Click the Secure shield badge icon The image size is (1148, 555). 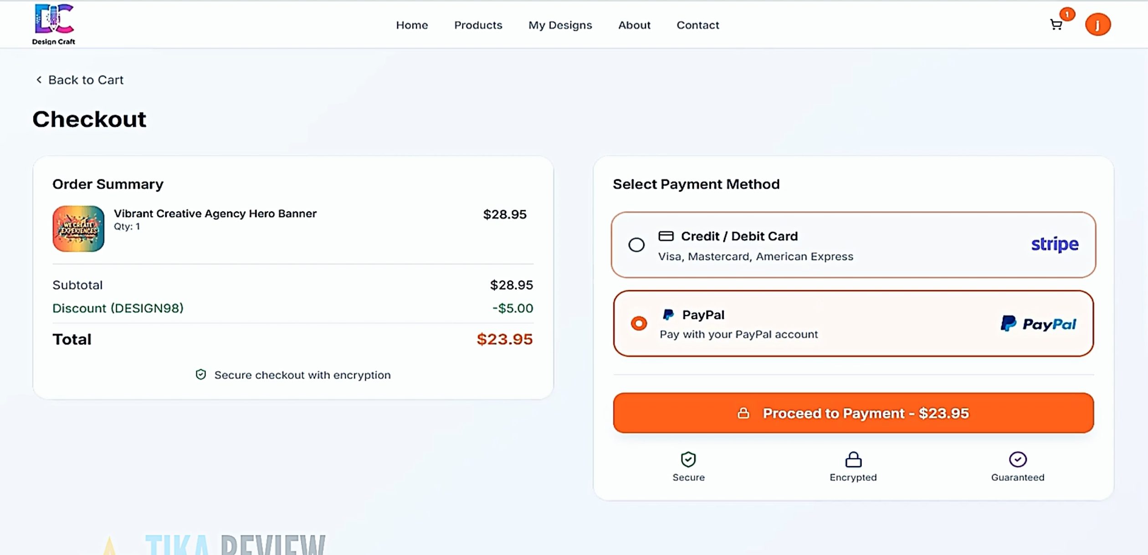pos(688,459)
